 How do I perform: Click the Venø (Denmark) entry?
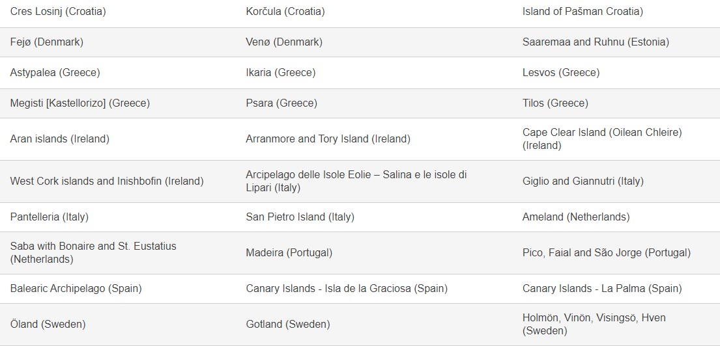[x=284, y=42]
